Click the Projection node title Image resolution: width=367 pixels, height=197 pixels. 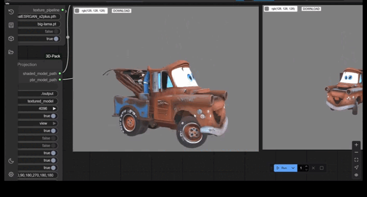[27, 65]
